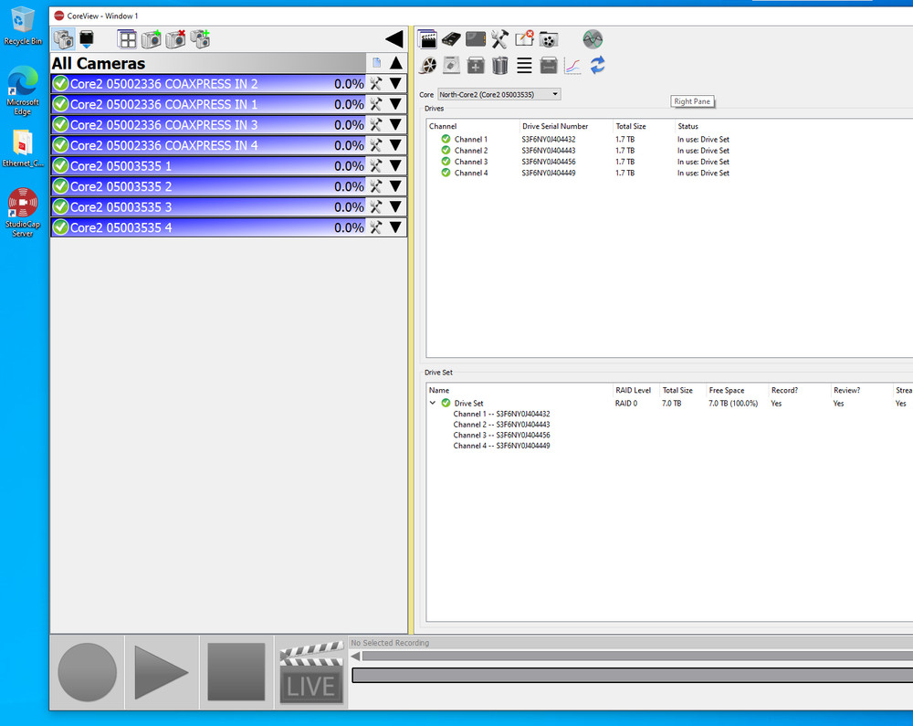Click the Free Space column header

[x=727, y=390]
